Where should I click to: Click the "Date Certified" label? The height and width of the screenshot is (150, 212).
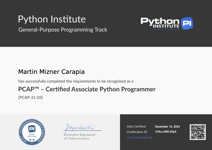[x=136, y=127]
